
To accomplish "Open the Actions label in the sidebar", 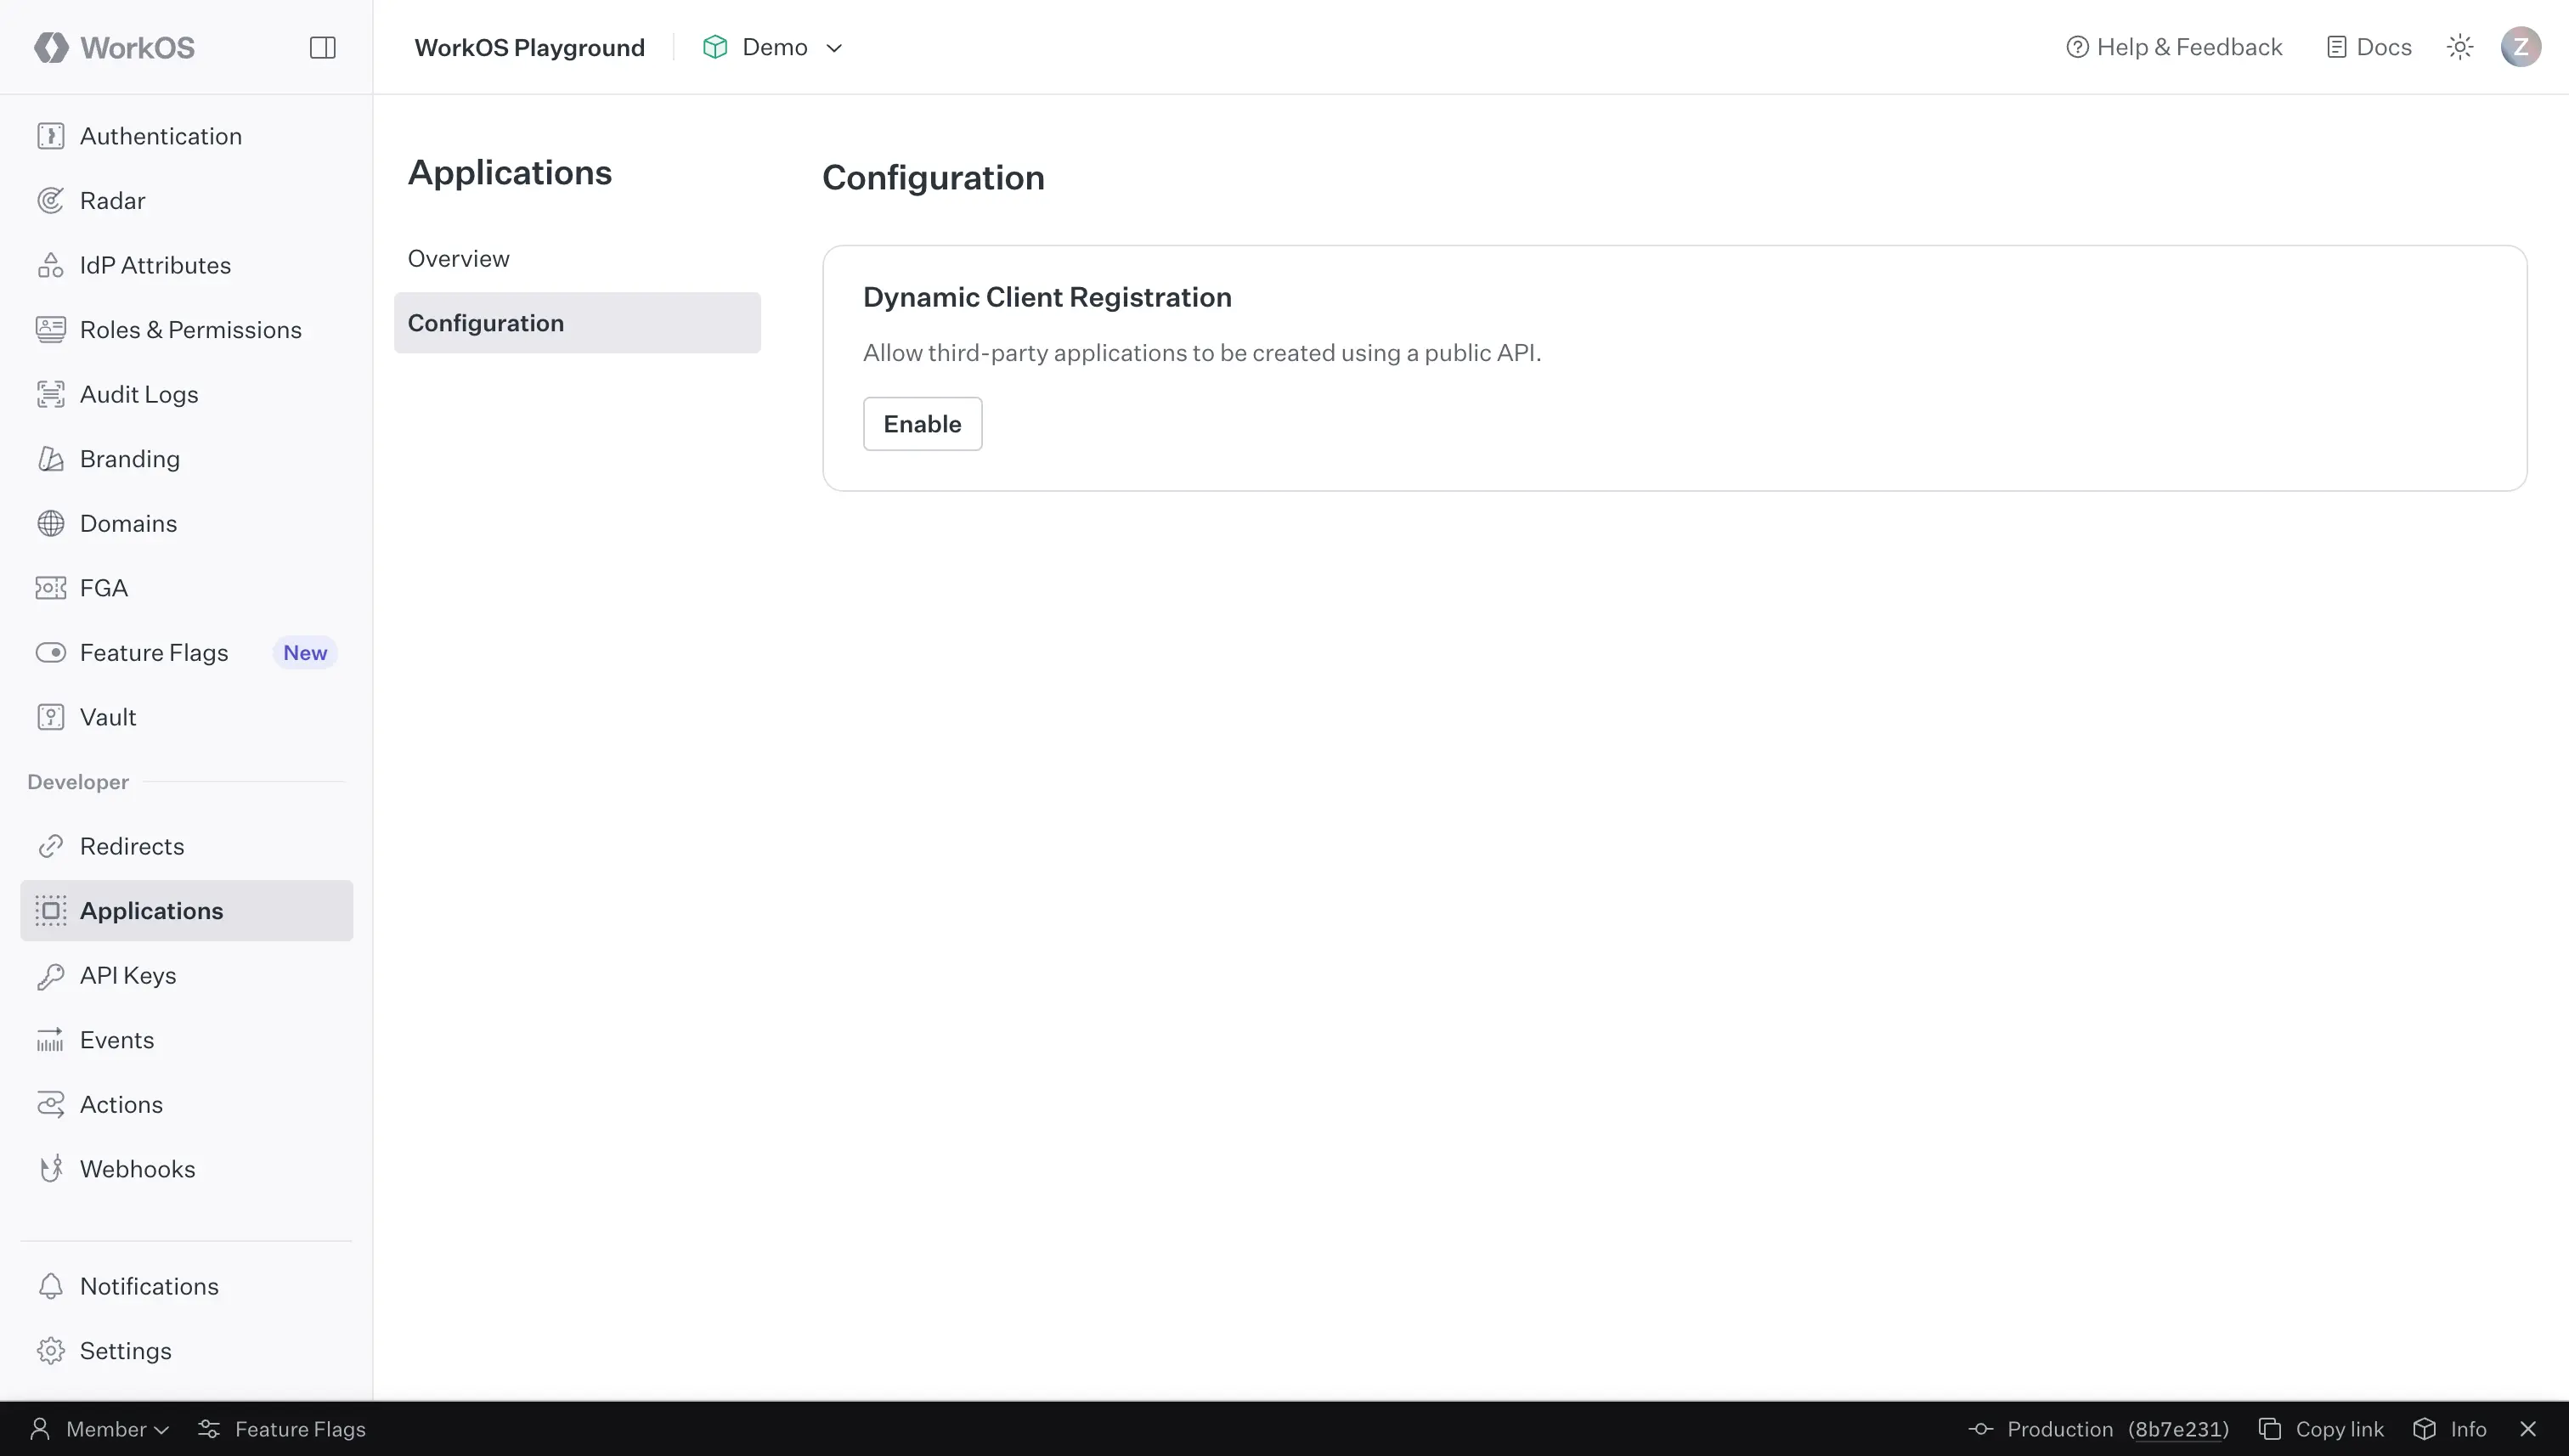I will tap(121, 1104).
